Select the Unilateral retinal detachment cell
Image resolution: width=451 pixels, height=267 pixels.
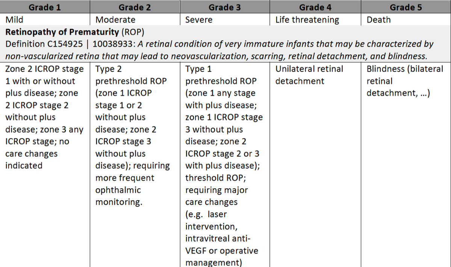click(309, 75)
